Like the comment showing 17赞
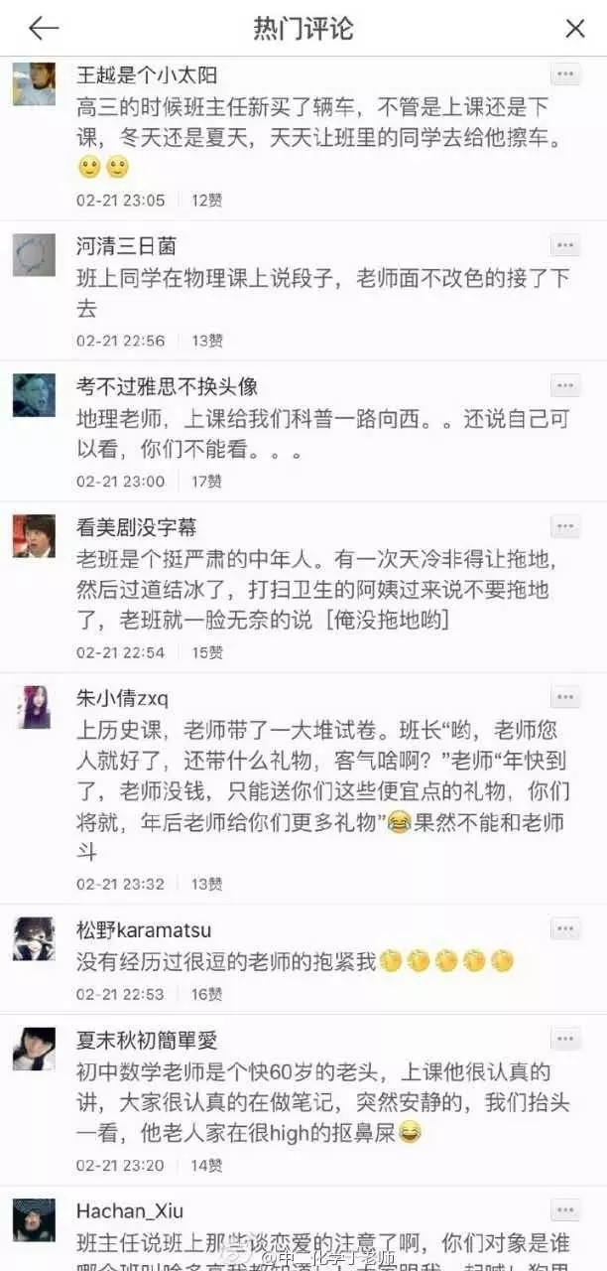Viewport: 607px width, 1271px height. [207, 482]
